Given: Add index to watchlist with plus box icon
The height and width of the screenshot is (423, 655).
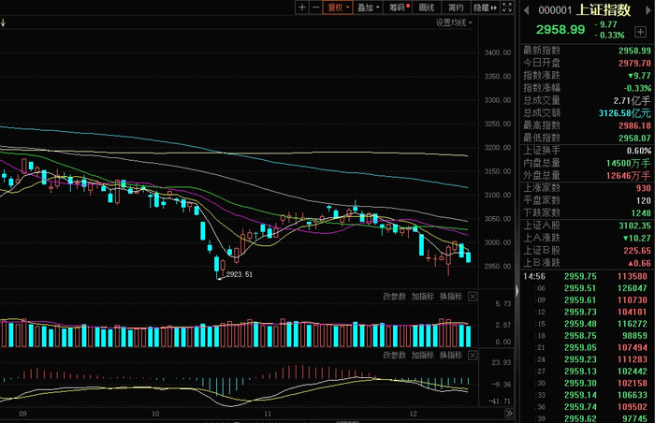Looking at the screenshot, I should pos(640,32).
